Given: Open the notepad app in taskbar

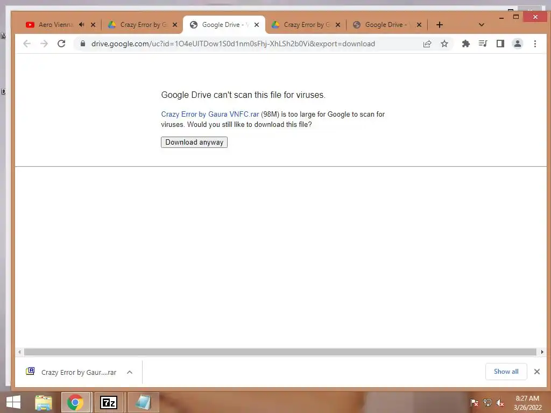Looking at the screenshot, I should (144, 402).
